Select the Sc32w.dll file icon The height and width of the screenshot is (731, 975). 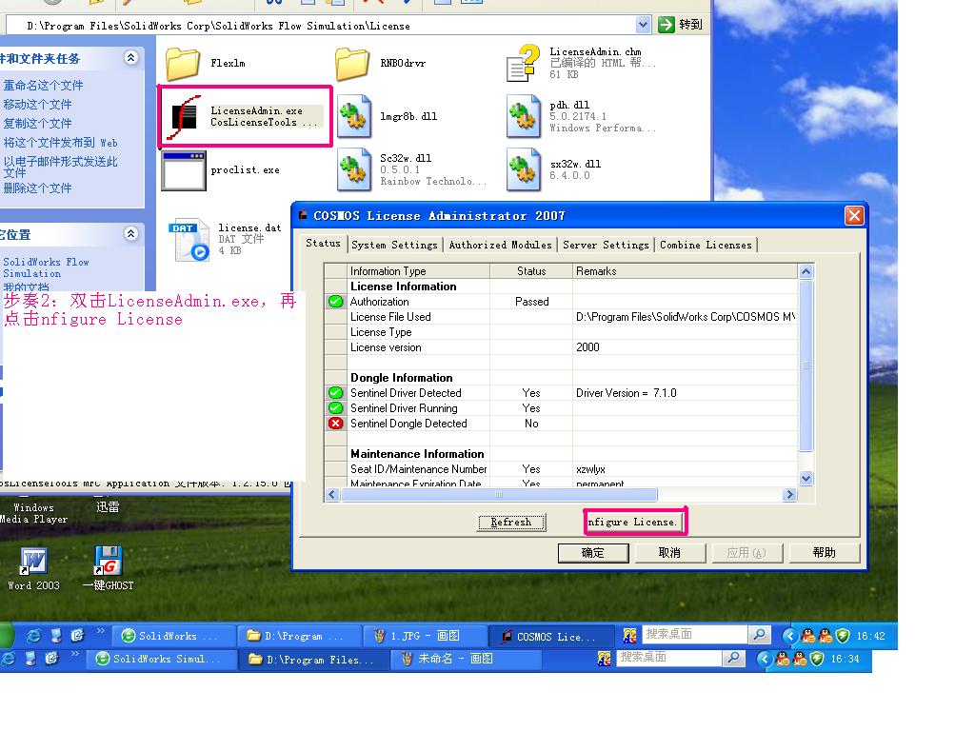point(354,169)
